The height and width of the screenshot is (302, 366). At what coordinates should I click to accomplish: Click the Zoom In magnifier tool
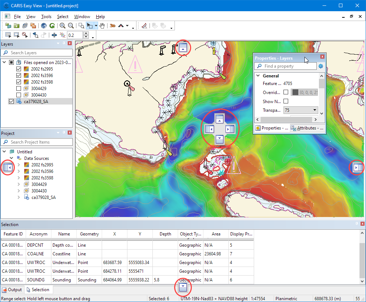tap(63, 26)
